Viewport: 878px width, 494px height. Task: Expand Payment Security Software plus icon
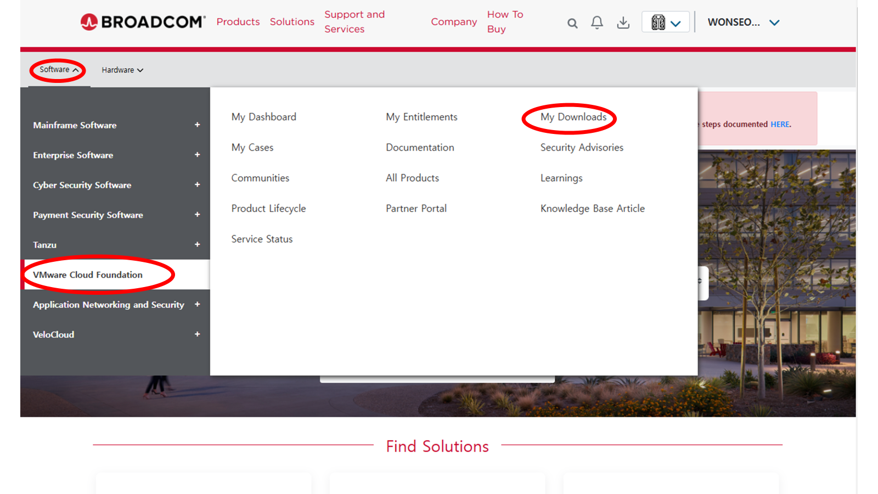197,215
